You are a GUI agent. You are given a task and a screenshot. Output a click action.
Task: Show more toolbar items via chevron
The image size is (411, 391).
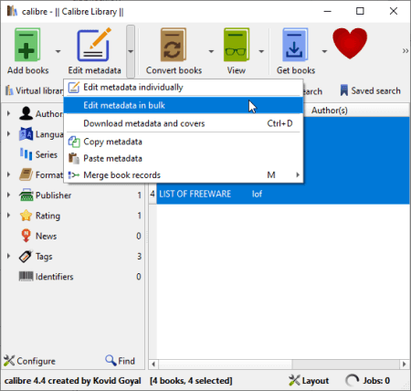click(406, 50)
